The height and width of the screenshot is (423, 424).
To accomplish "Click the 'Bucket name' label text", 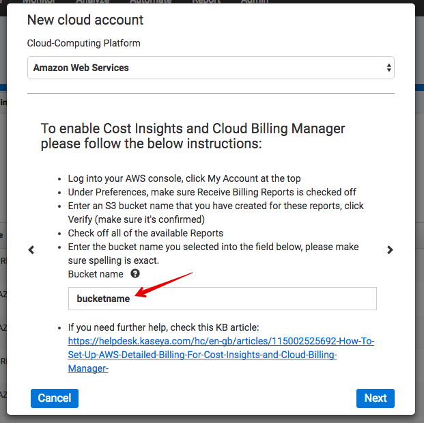I will click(x=96, y=274).
